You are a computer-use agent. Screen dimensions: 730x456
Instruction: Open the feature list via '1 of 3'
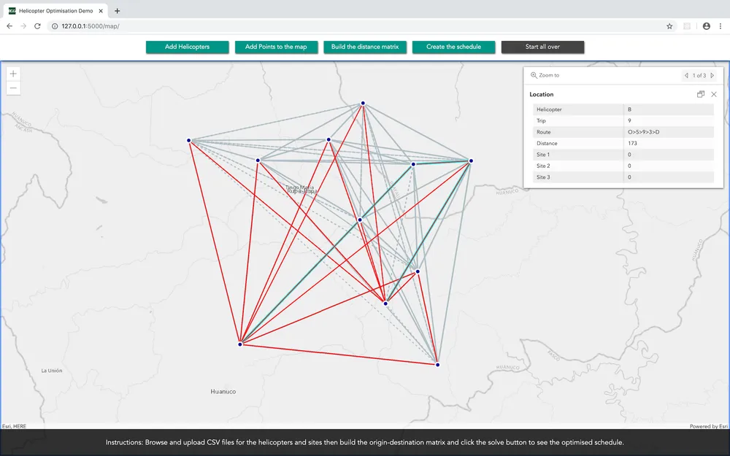699,75
